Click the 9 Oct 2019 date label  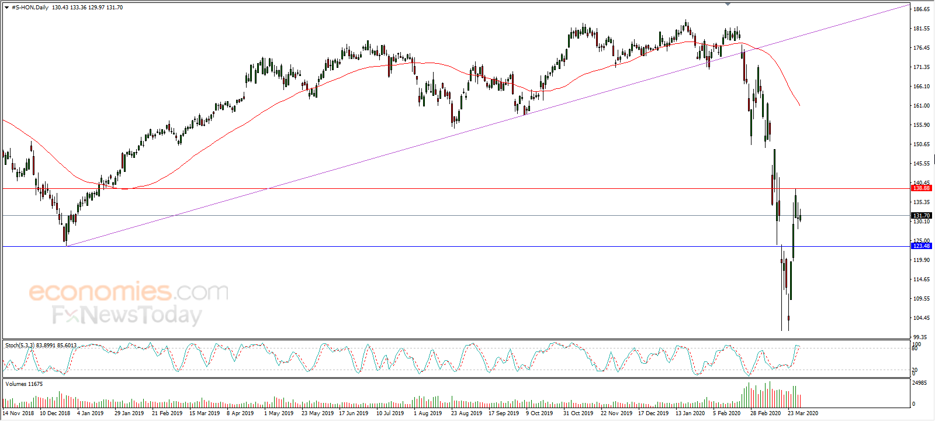point(539,413)
